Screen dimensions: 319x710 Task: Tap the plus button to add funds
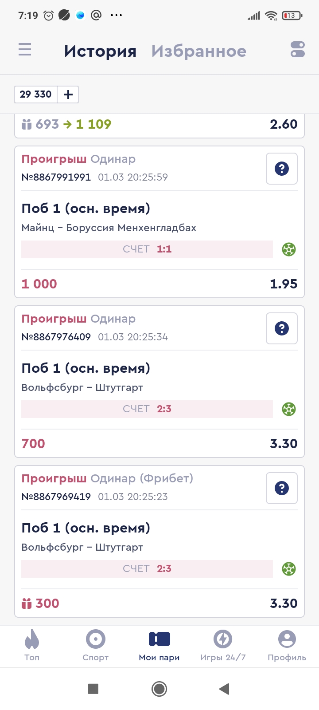click(68, 95)
